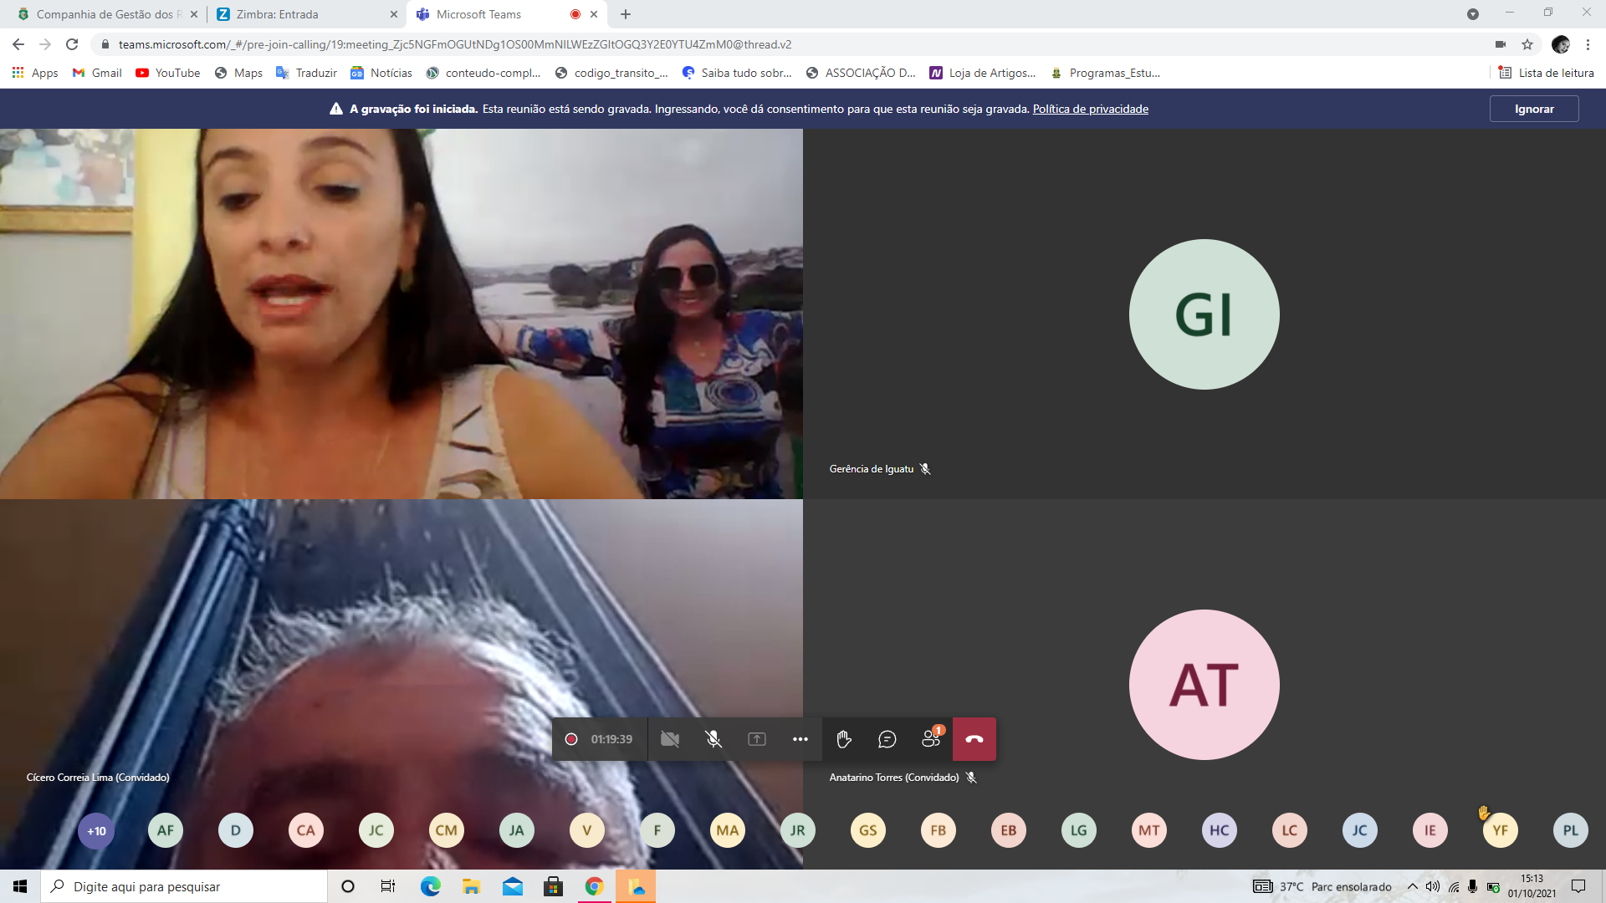
Task: Open File Explorer from the taskbar
Action: click(472, 886)
